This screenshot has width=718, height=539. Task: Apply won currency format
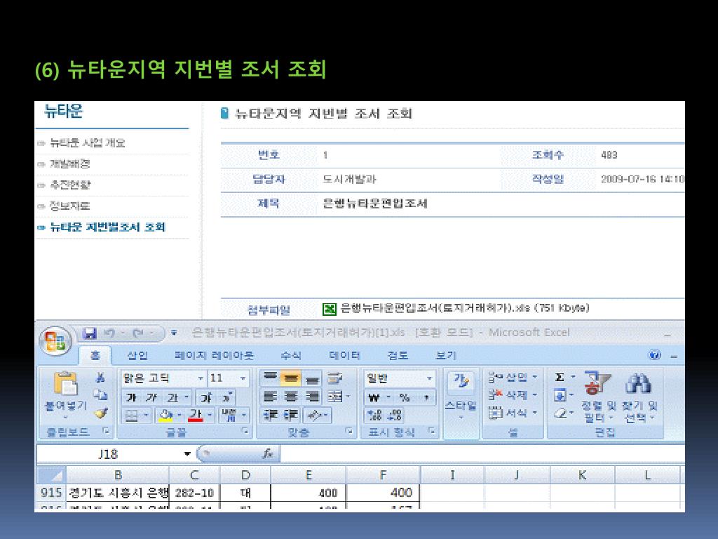(x=374, y=397)
